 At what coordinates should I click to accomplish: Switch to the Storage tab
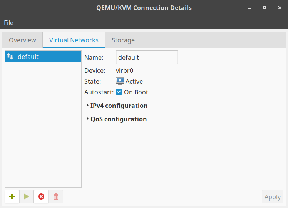[x=123, y=40]
